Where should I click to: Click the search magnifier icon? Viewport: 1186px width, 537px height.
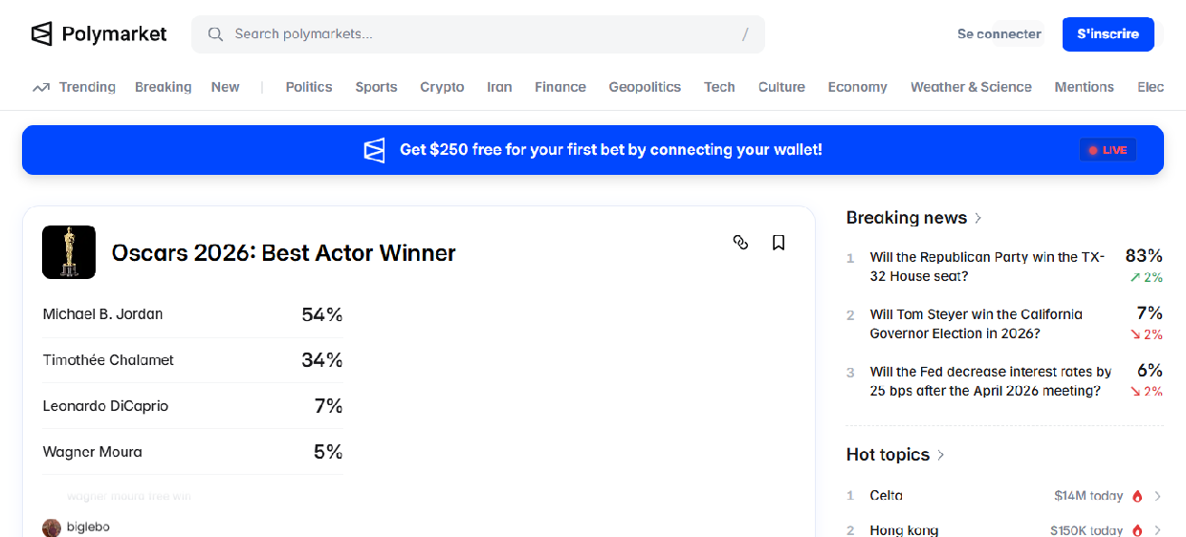pyautogui.click(x=216, y=34)
